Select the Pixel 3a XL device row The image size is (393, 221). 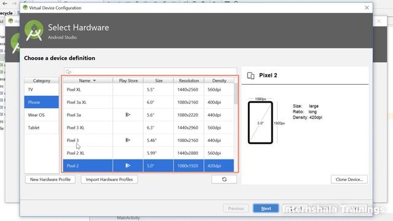pos(149,103)
